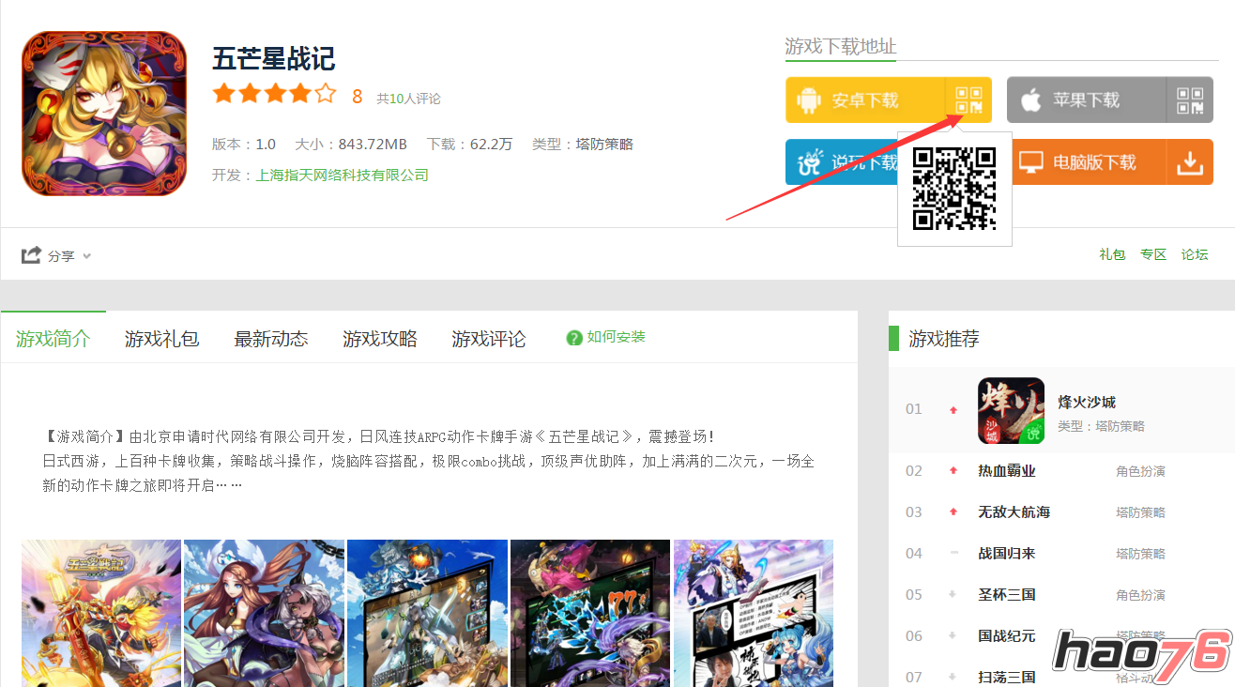This screenshot has height=687, width=1235.
Task: Click the 游戏下载地址 heading
Action: point(841,46)
